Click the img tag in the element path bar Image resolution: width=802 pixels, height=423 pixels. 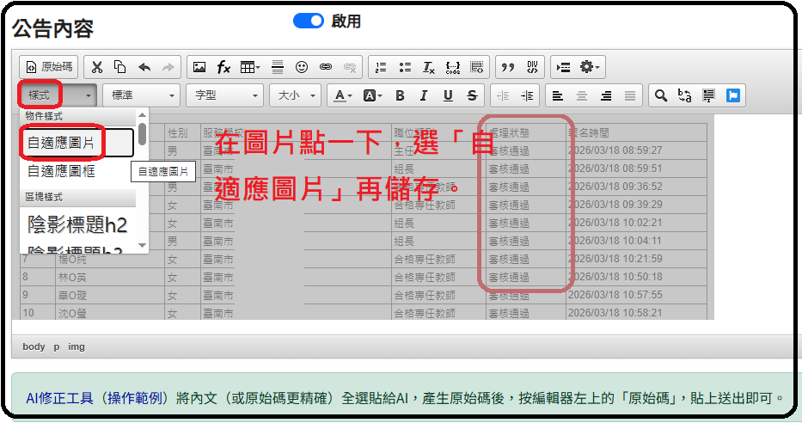pos(77,346)
